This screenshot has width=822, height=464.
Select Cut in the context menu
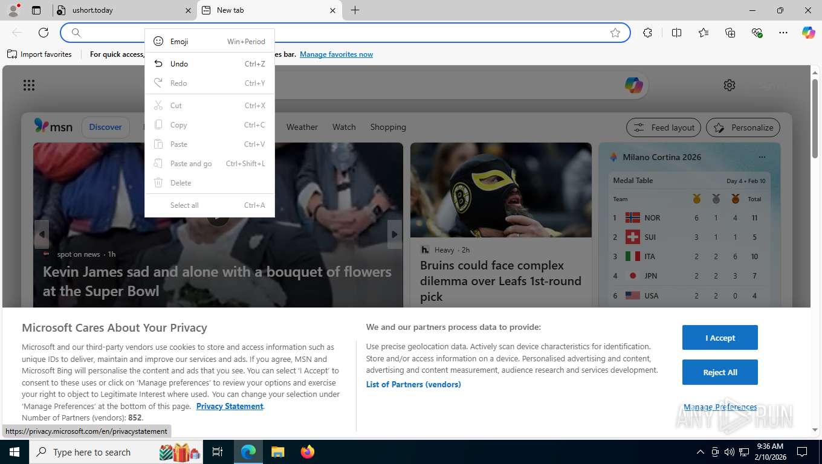pyautogui.click(x=210, y=105)
